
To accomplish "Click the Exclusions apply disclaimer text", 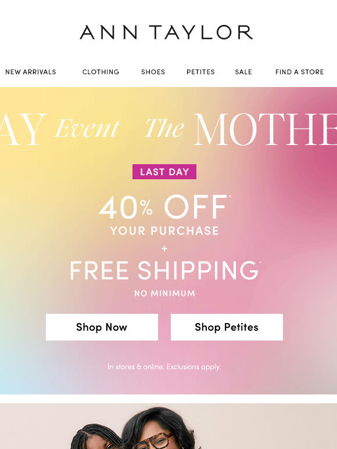I will point(193,367).
